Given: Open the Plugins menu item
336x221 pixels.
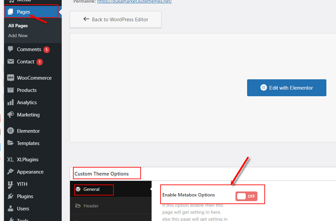Looking at the screenshot, I should click(33, 196).
